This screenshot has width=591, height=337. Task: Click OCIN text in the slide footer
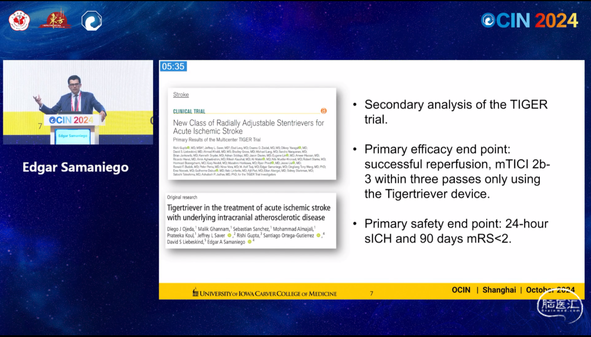pyautogui.click(x=461, y=290)
